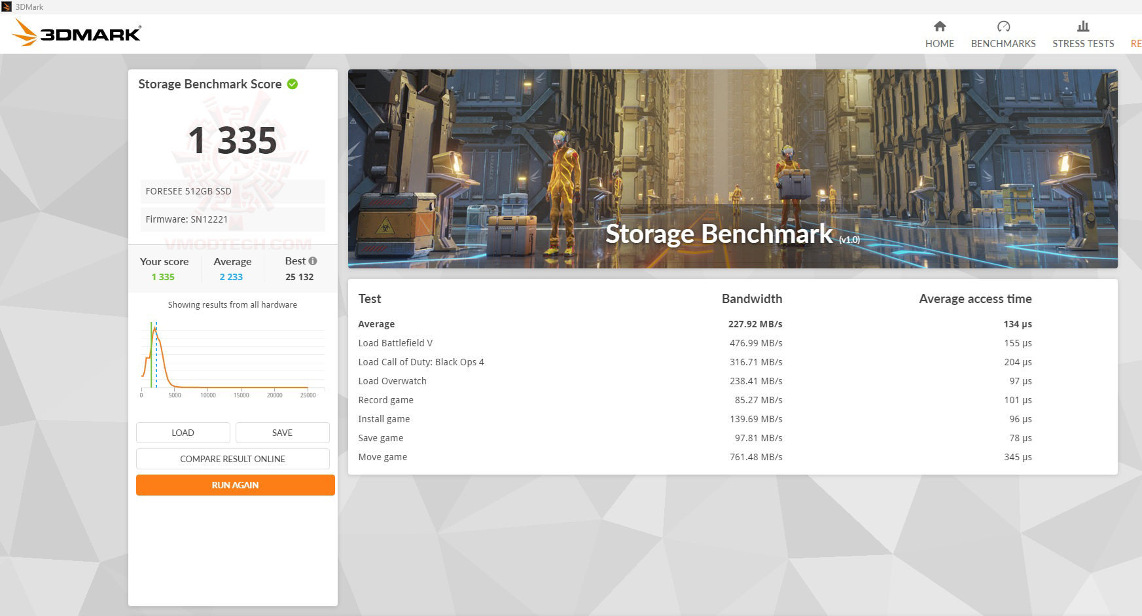The width and height of the screenshot is (1142, 616).
Task: Click the Load Overwatch test label
Action: point(392,381)
